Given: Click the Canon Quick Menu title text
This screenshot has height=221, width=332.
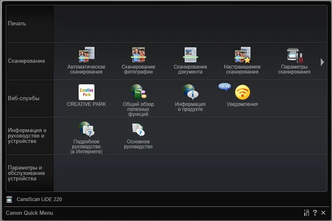Looking at the screenshot, I should tap(30, 213).
